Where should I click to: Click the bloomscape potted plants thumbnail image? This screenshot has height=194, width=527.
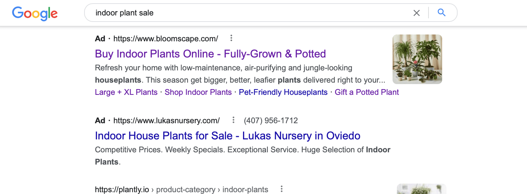point(417,59)
